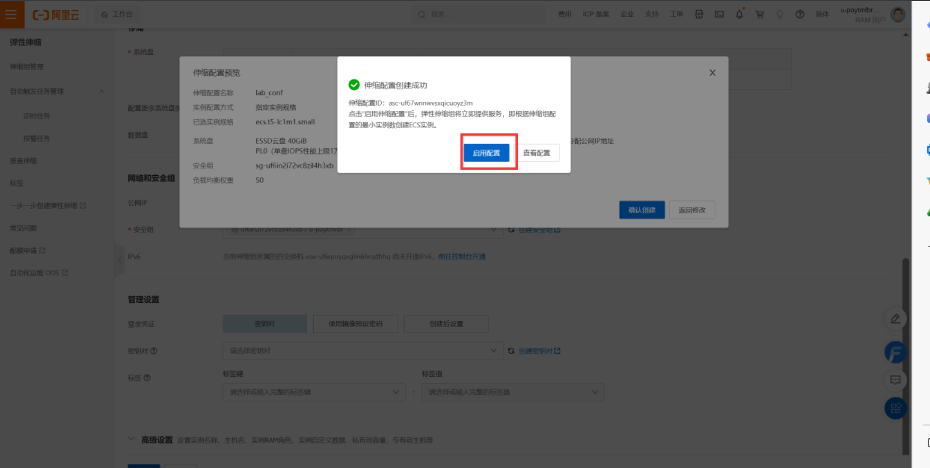Screen dimensions: 930x468
Task: Click 确认创建 in preview dialog
Action: click(x=642, y=210)
